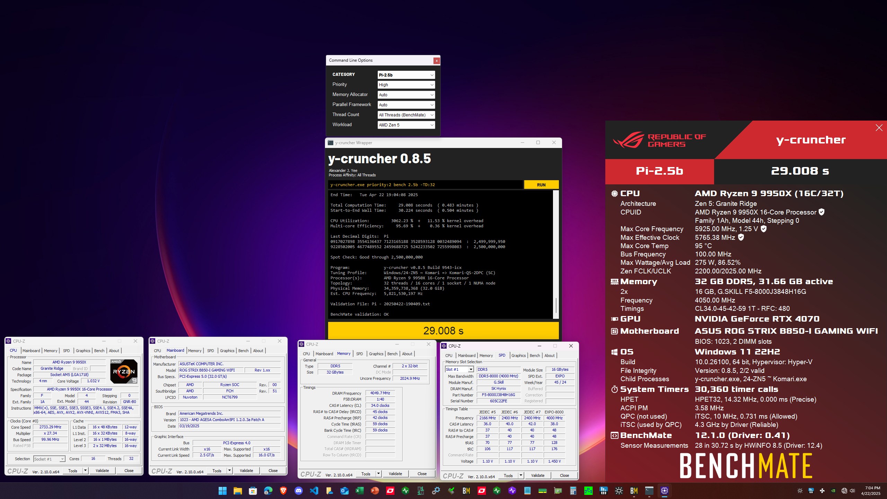Open the network status tray icon
The image size is (887, 499).
pyautogui.click(x=844, y=491)
